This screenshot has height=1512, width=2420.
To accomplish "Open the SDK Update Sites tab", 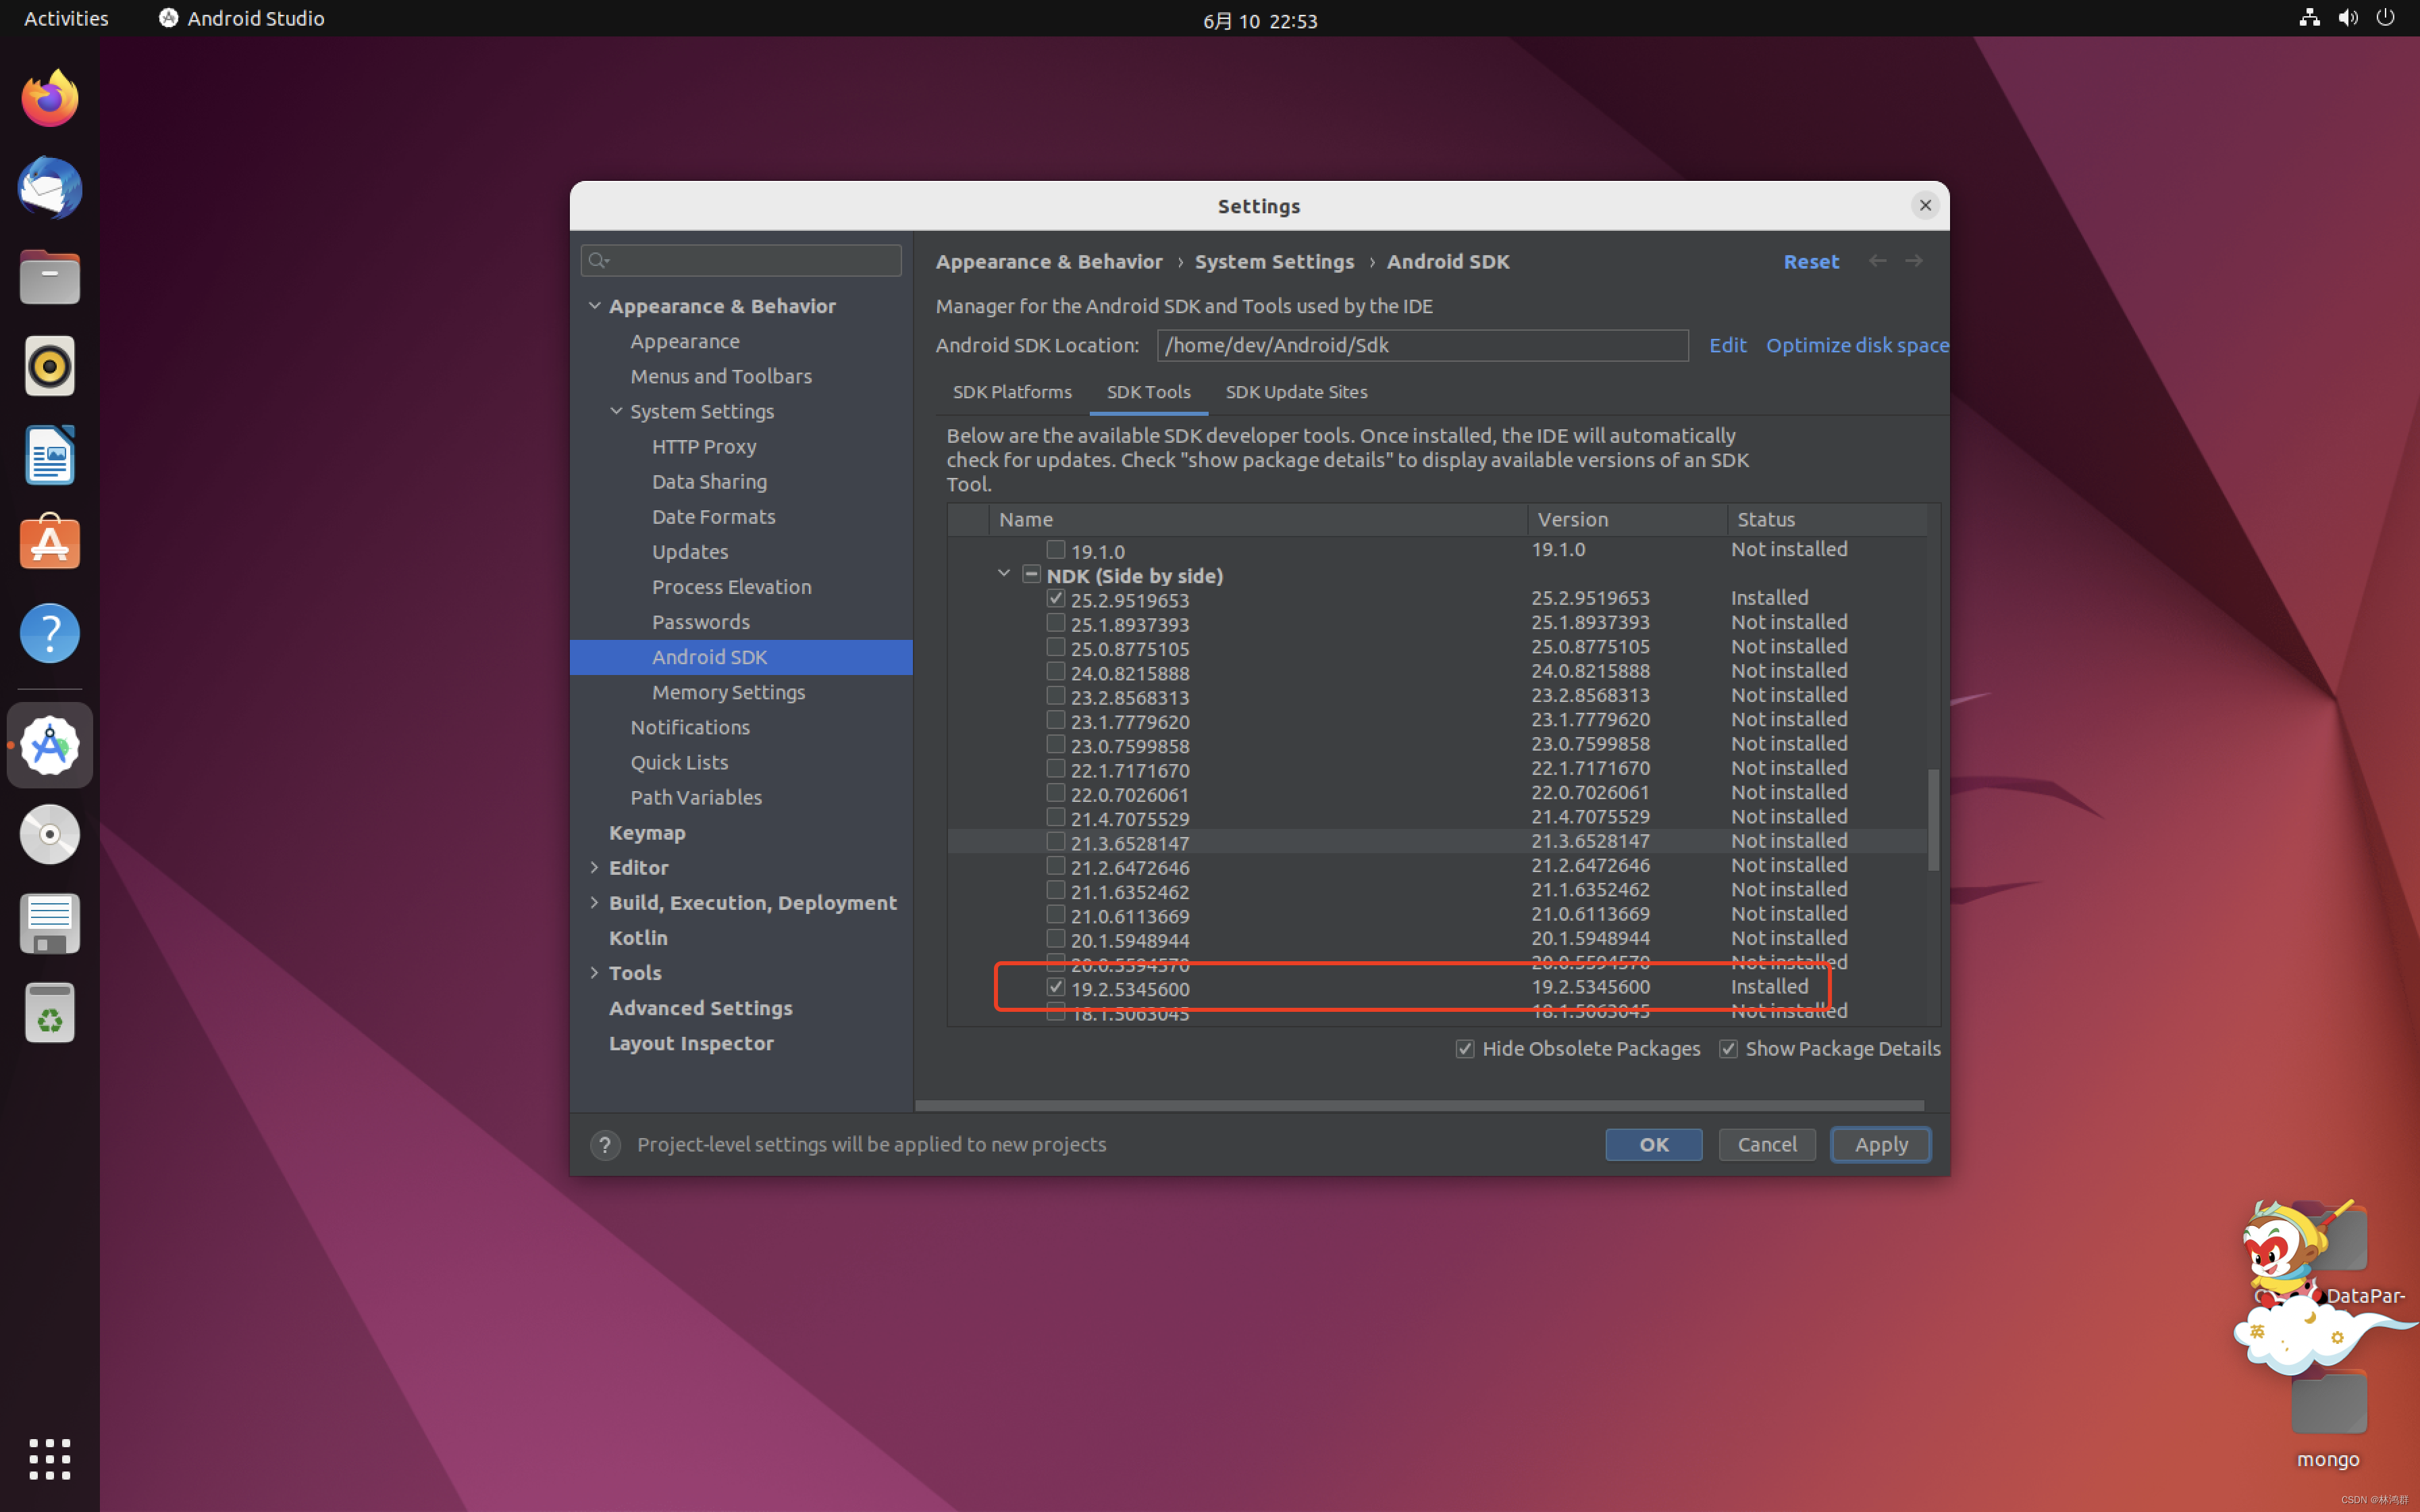I will 1296,392.
